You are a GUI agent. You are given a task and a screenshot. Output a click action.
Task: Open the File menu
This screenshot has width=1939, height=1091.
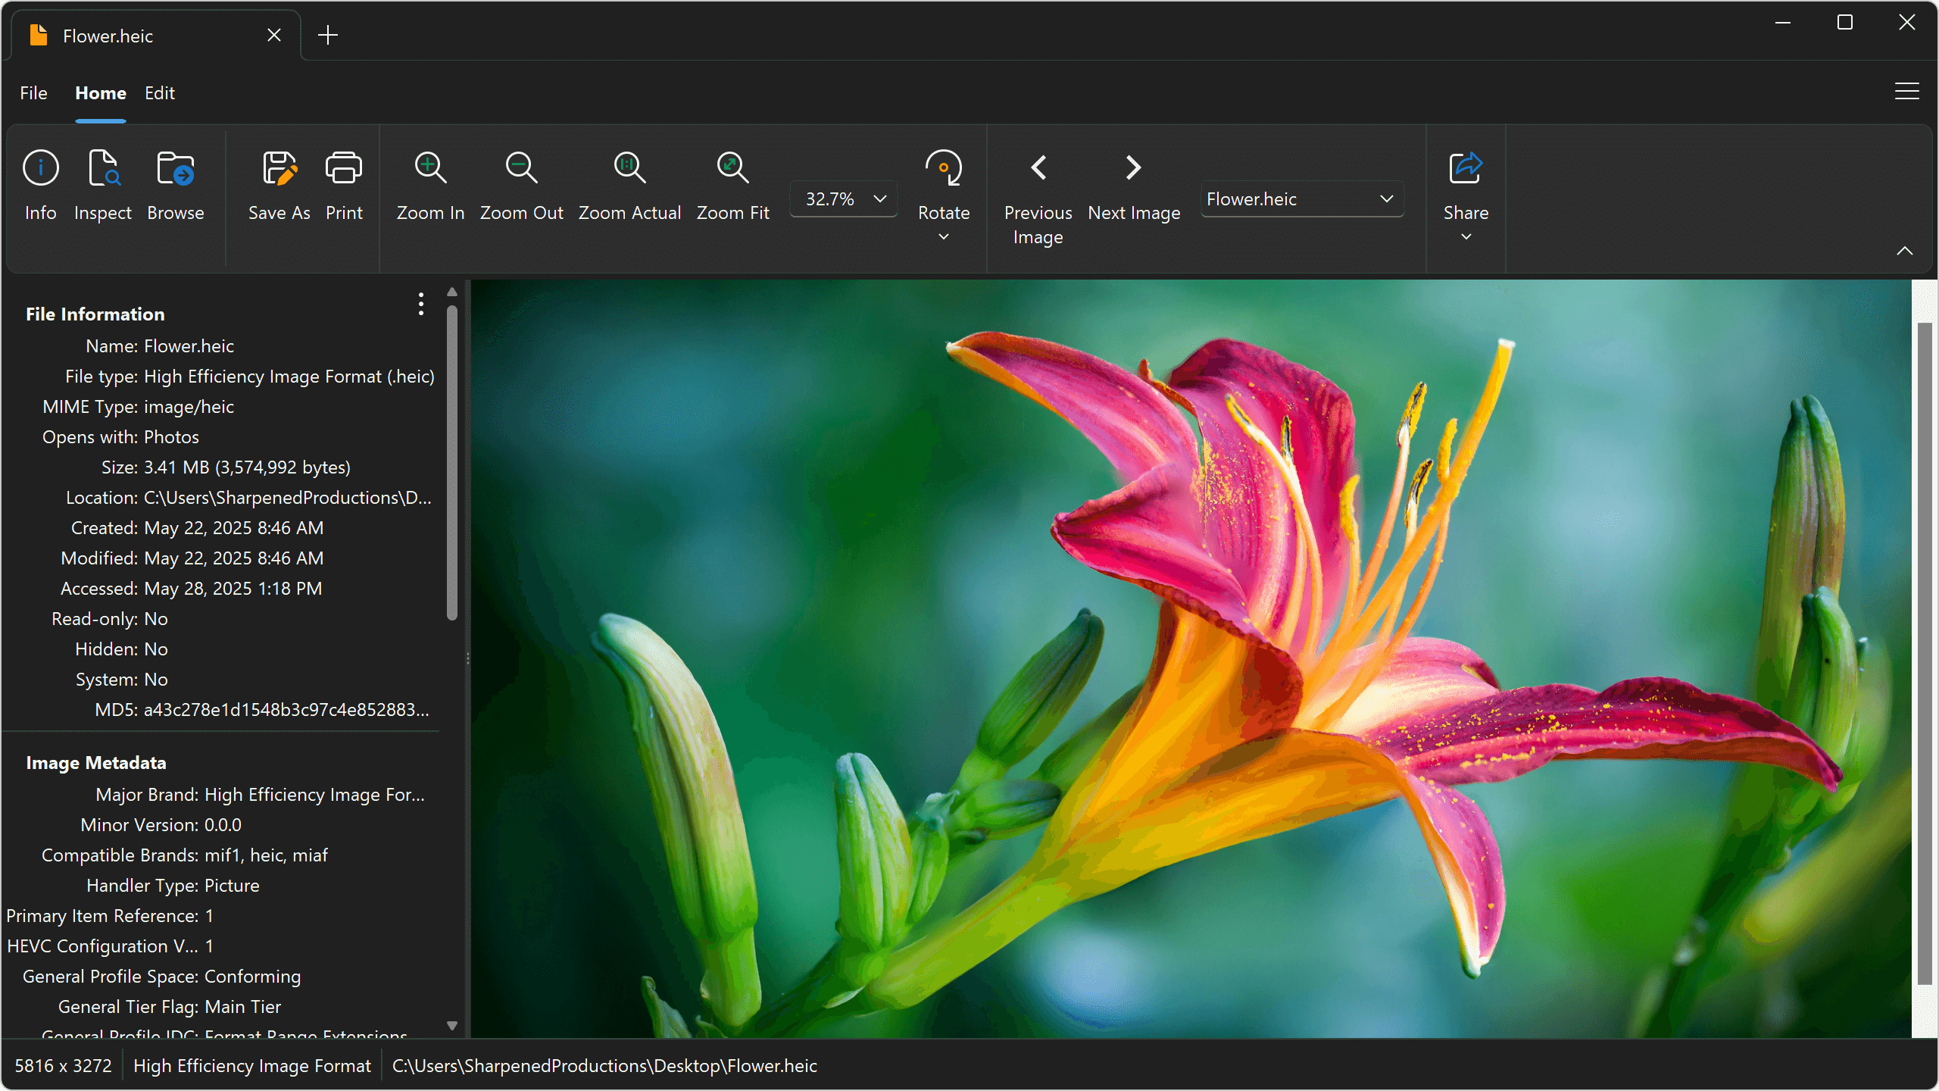pos(33,93)
